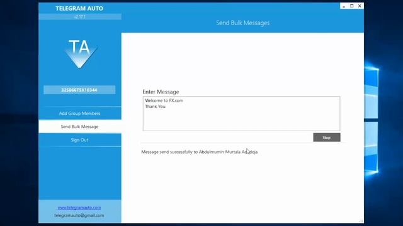The height and width of the screenshot is (226, 403).
Task: Click the Enter Message label
Action: pyautogui.click(x=161, y=92)
